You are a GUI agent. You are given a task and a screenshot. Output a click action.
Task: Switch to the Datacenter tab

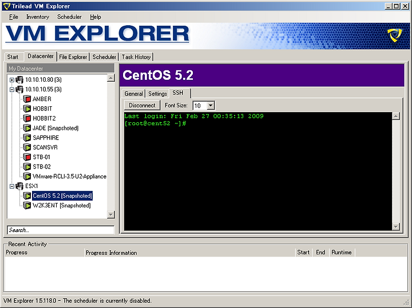point(41,56)
